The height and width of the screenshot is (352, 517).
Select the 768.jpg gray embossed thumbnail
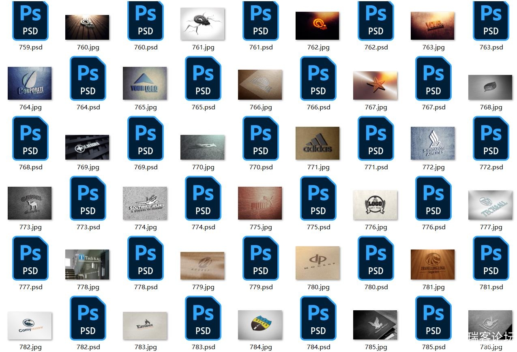point(490,87)
